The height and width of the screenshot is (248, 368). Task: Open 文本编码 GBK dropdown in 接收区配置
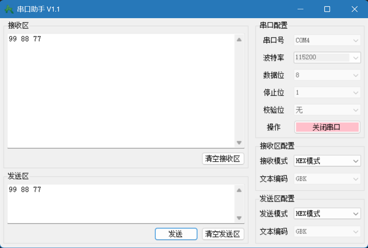pyautogui.click(x=327, y=179)
